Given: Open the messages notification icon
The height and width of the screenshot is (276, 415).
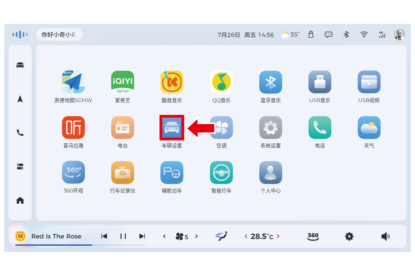Looking at the screenshot, I should 329,34.
